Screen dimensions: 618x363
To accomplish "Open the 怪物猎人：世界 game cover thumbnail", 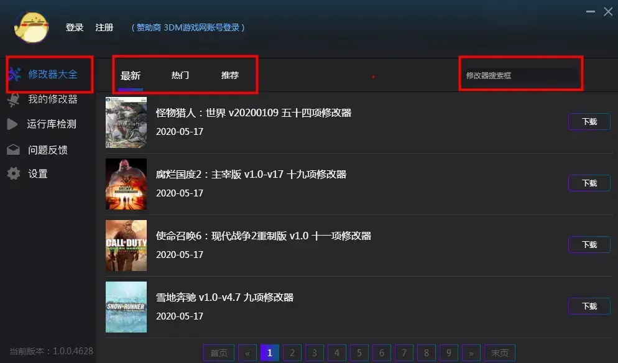I will pyautogui.click(x=126, y=122).
